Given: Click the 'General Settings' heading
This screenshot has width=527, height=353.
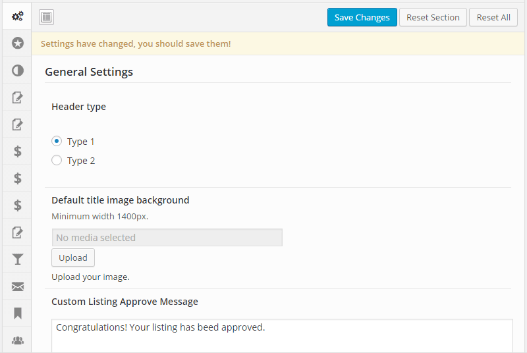Looking at the screenshot, I should (x=89, y=72).
